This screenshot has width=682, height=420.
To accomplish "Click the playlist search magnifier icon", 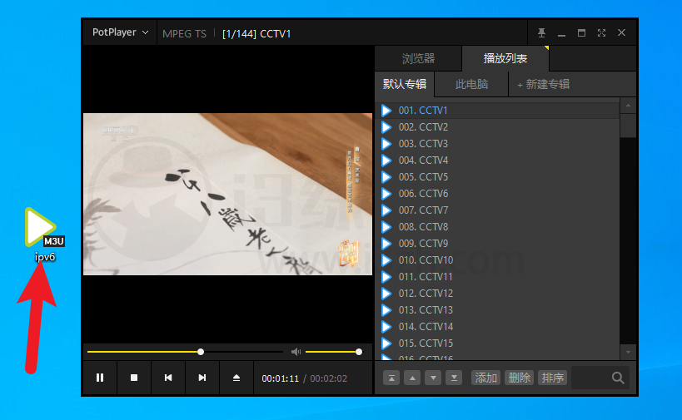I will tap(618, 378).
